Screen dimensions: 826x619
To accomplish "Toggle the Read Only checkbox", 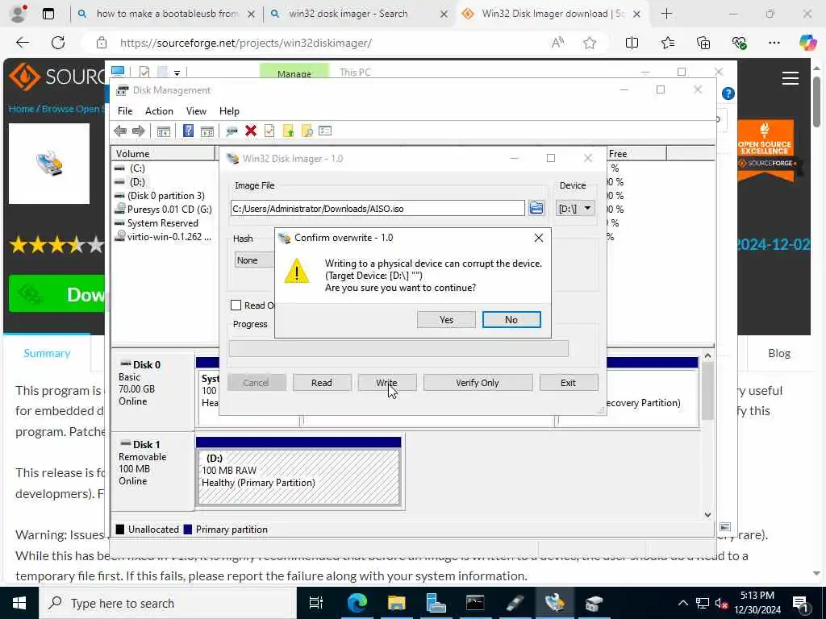I will 236,305.
